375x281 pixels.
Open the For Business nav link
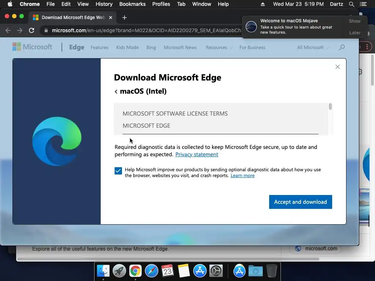[252, 47]
